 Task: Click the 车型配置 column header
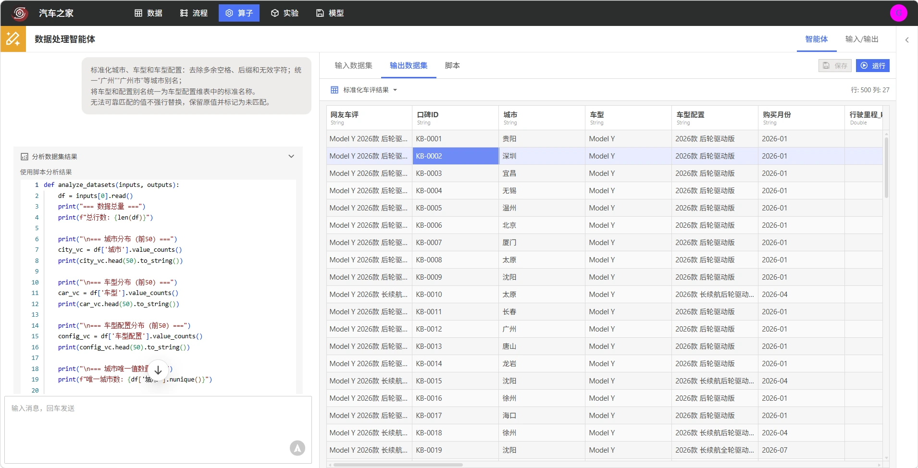click(715, 118)
